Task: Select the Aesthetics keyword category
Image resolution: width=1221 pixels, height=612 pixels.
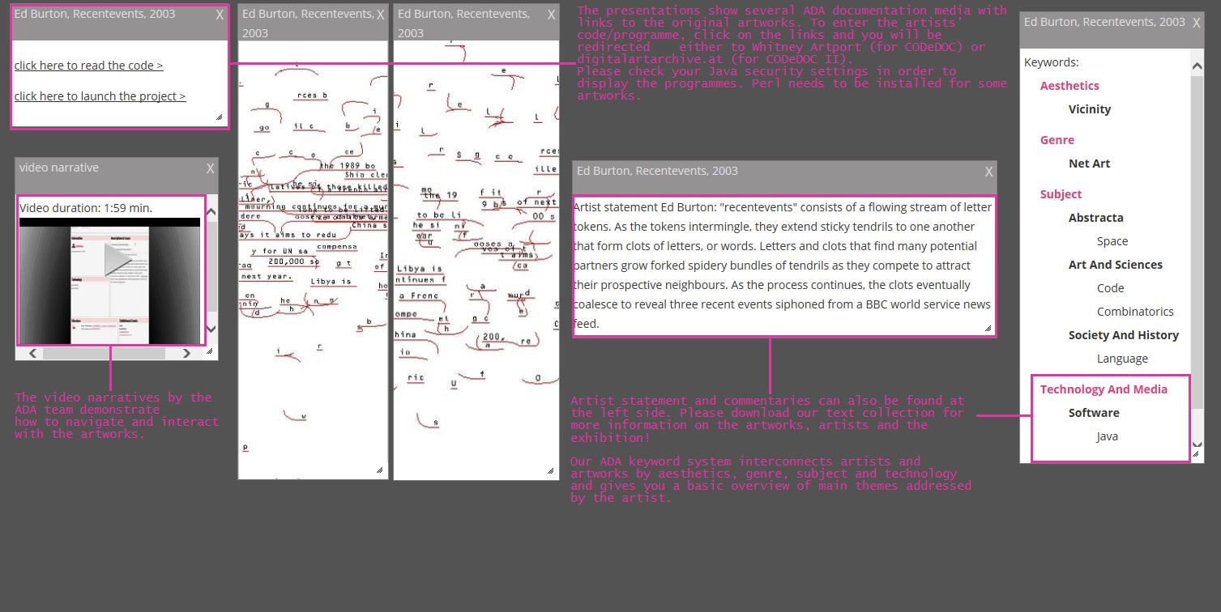Action: point(1069,86)
